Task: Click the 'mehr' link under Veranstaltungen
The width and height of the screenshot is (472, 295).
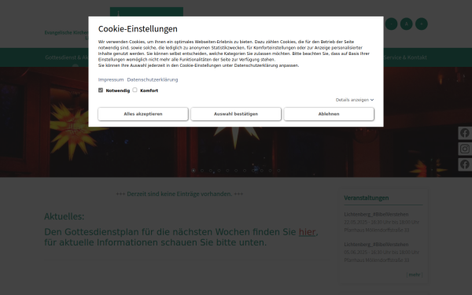Action: [x=415, y=275]
